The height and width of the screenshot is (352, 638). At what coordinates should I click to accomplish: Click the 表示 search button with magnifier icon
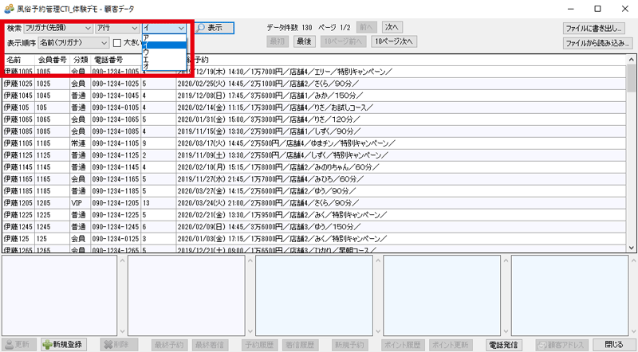point(215,28)
